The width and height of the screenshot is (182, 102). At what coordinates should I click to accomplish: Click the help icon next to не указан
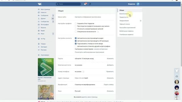tap(83, 72)
